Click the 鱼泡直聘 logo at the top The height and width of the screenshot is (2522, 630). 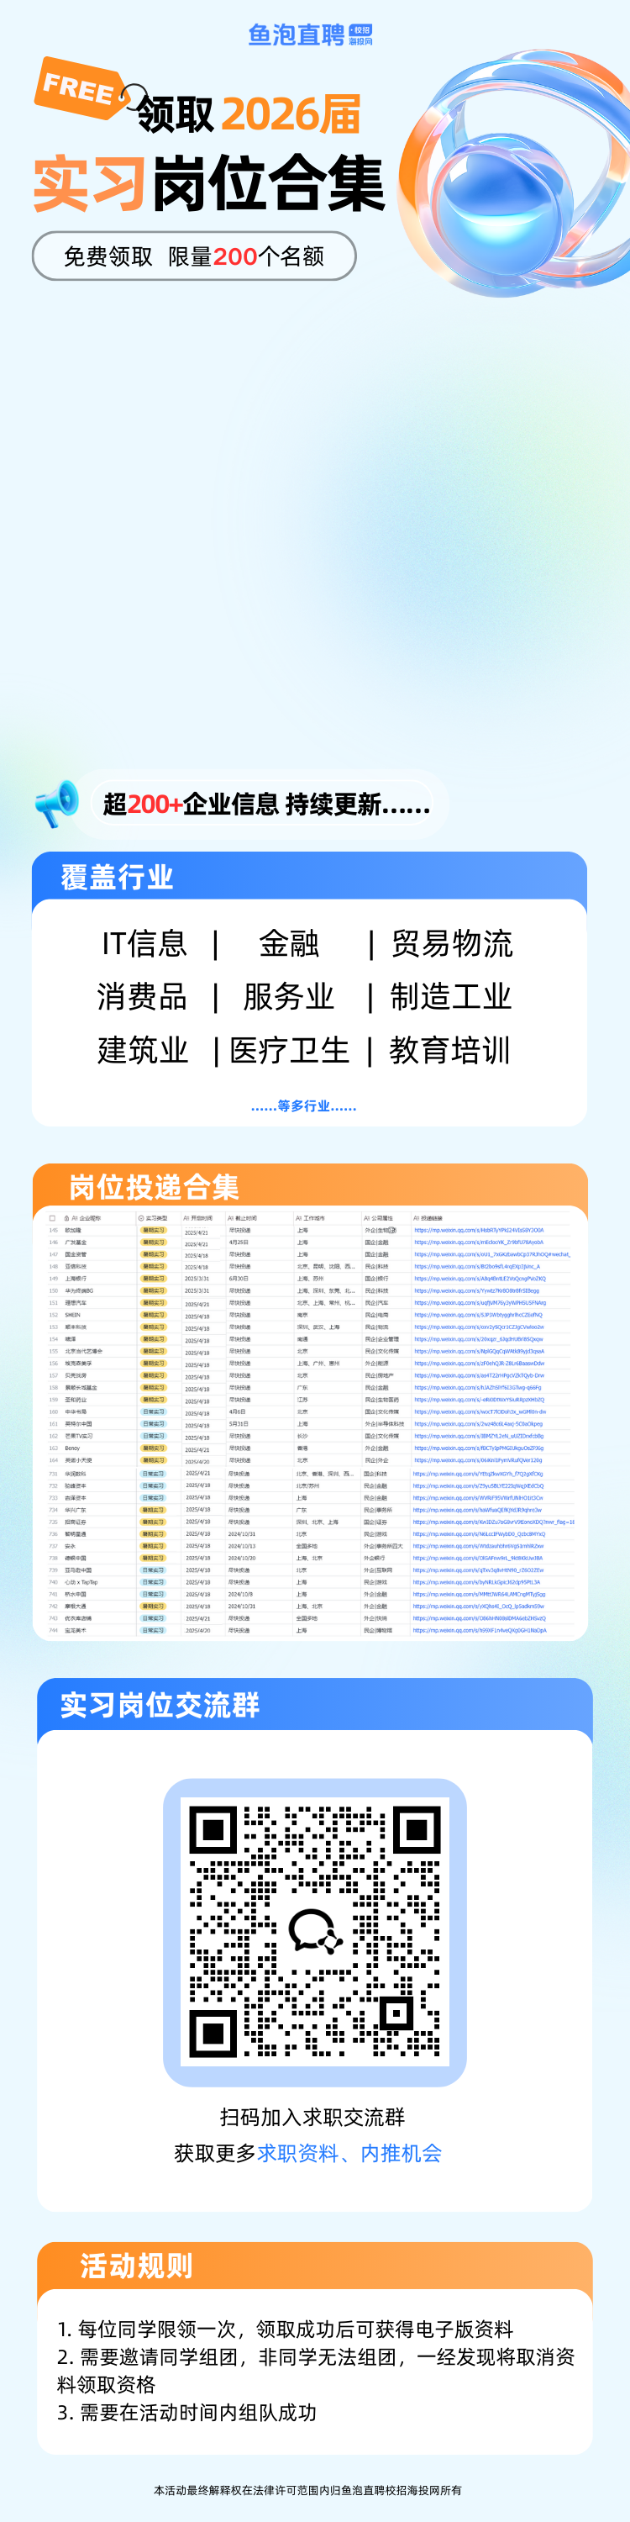(297, 35)
